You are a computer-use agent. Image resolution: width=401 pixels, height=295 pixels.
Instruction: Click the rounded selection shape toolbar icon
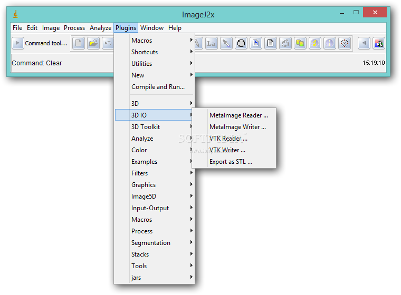tap(241, 43)
